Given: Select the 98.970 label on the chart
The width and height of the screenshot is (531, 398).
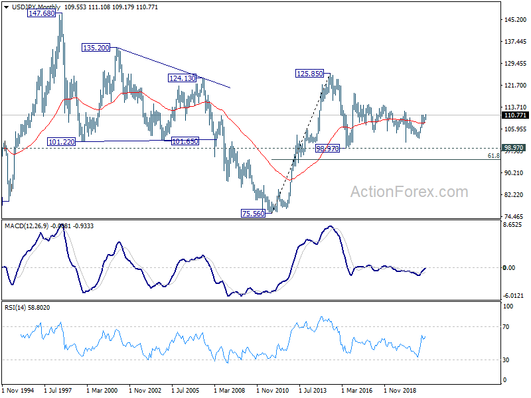Looking at the screenshot, I should [x=328, y=149].
